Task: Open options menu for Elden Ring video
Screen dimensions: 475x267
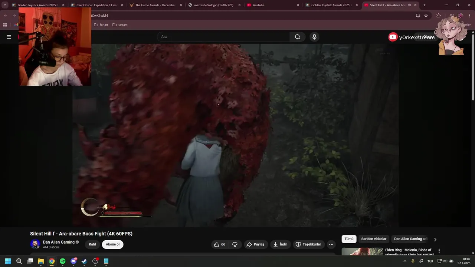Action: pyautogui.click(x=439, y=251)
